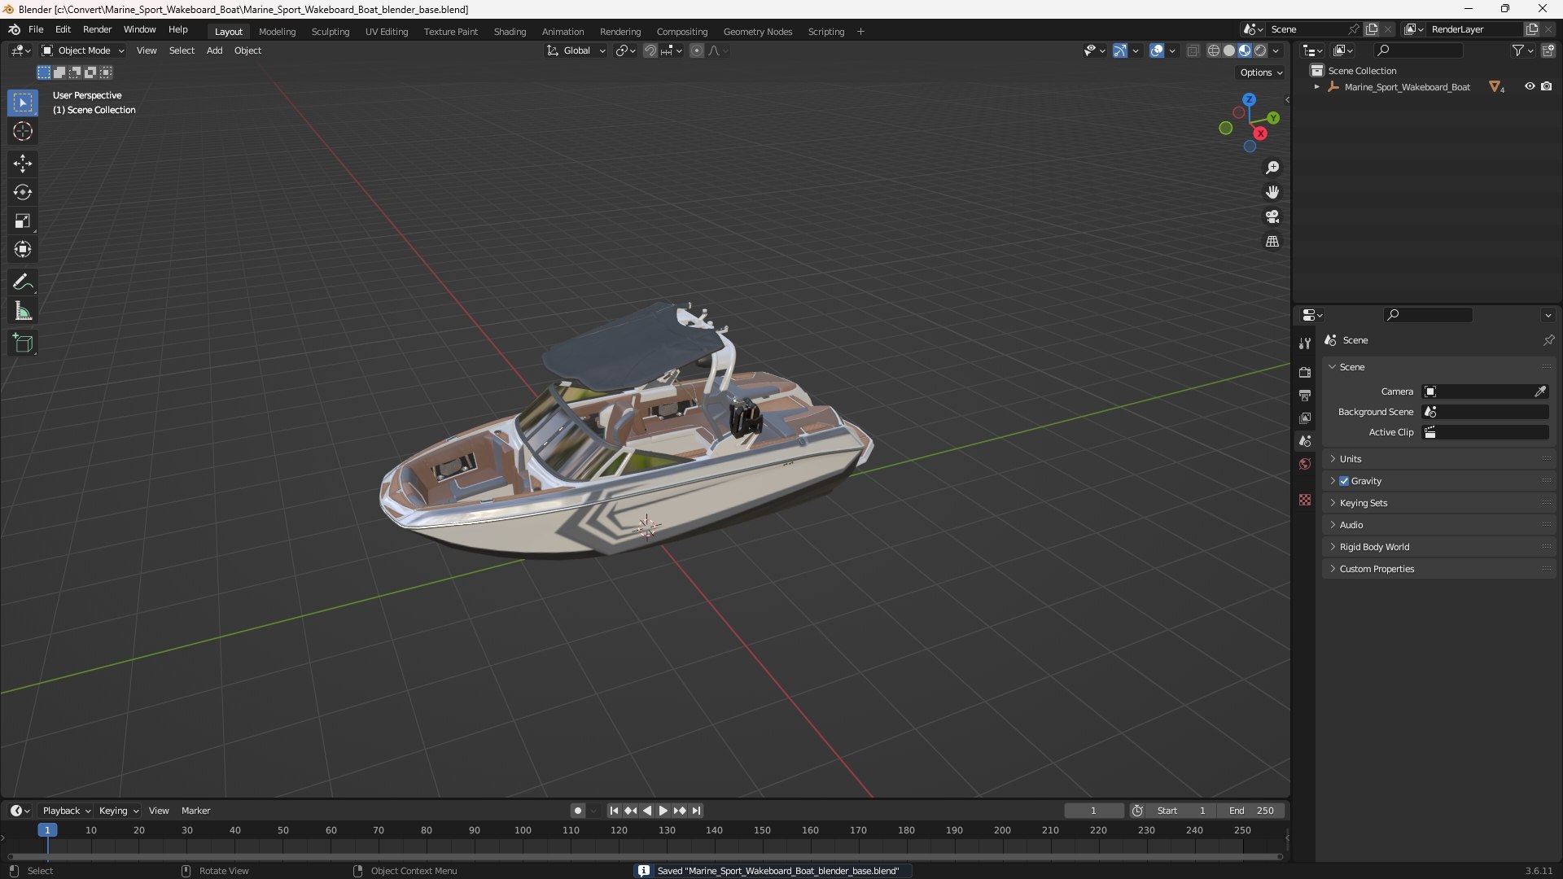Disable Marine_Sport_Wakeboard_Boat in renders camera icon
The height and width of the screenshot is (879, 1563).
coord(1546,86)
